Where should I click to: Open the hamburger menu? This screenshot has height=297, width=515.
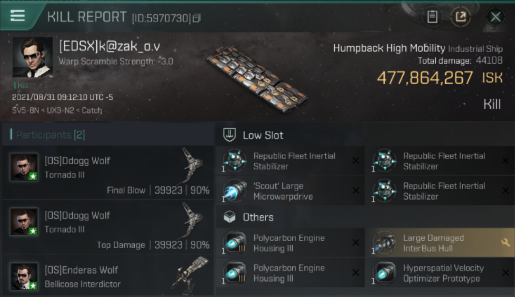tap(18, 16)
